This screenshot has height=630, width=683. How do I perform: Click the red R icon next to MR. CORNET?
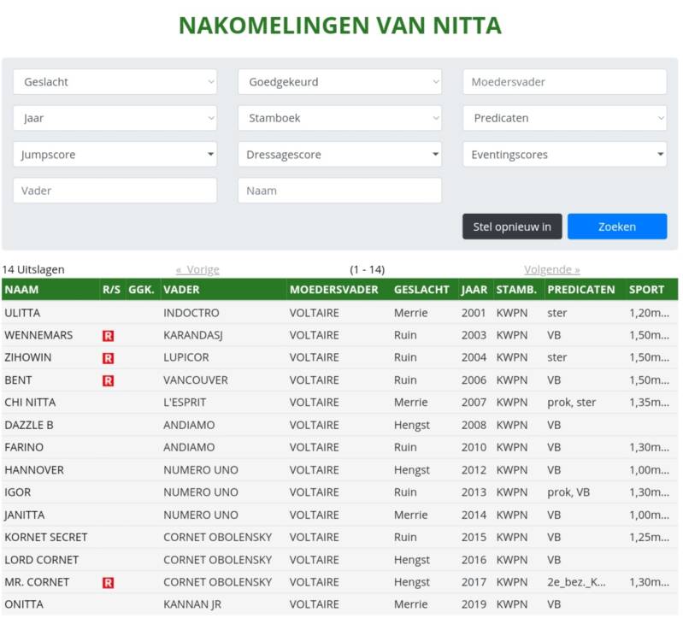coord(108,583)
